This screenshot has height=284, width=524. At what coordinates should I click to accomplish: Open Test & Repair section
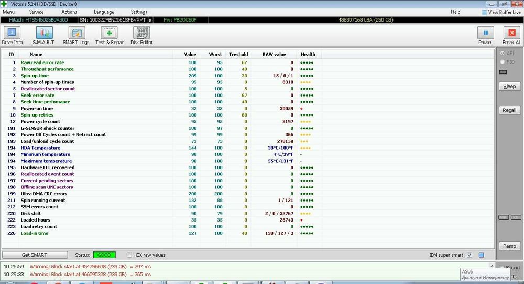click(110, 36)
